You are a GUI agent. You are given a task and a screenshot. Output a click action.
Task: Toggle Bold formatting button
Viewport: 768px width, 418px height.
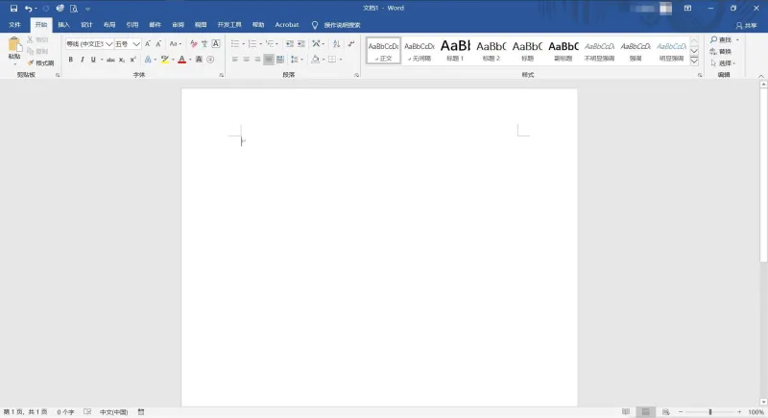70,60
